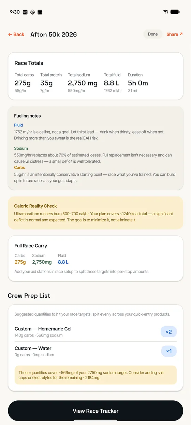The image size is (191, 425).
Task: Tap the battery status icon
Action: coord(175,12)
